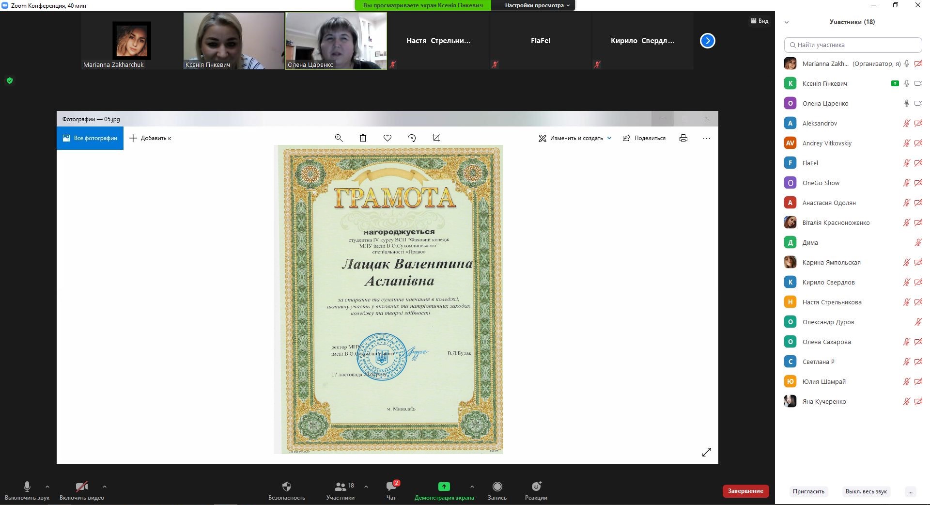The height and width of the screenshot is (505, 930).
Task: Click the participant search field
Action: pos(852,45)
